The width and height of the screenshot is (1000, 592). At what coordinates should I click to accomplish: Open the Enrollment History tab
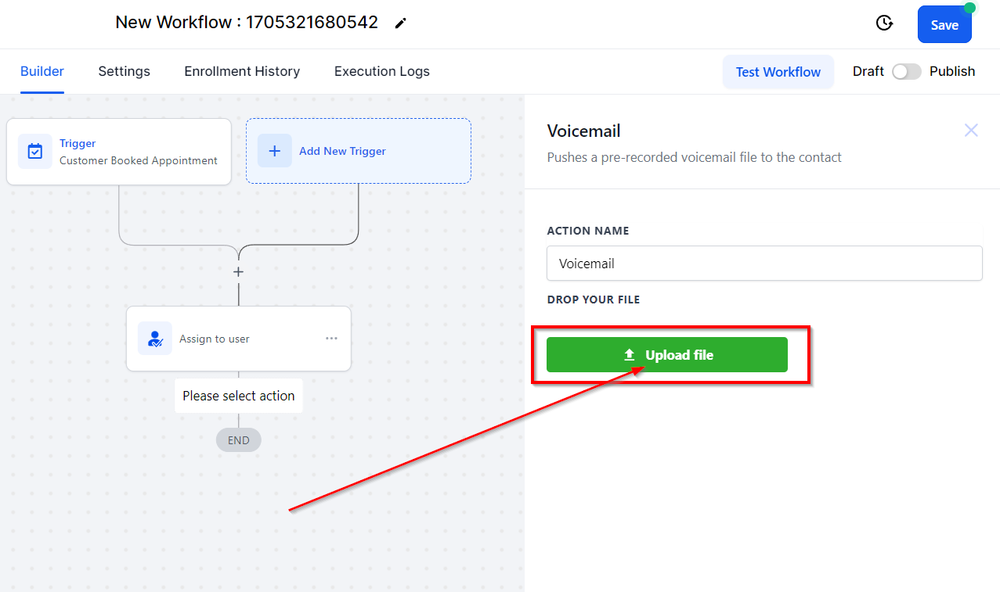coord(242,71)
